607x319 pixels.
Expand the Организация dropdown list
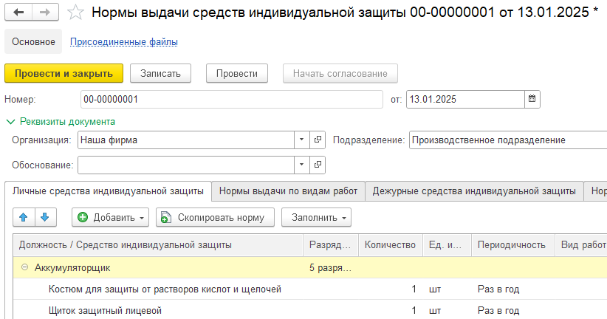point(302,140)
